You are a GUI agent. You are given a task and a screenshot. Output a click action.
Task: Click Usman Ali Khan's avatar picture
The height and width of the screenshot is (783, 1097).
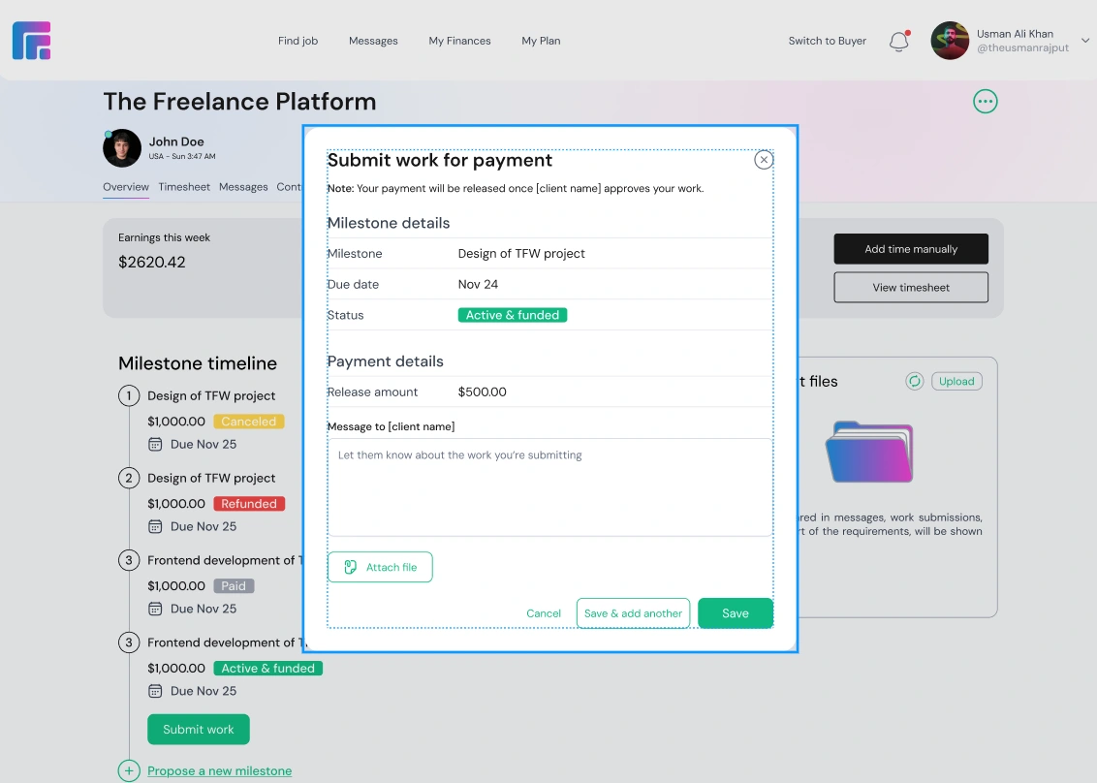[x=950, y=41]
